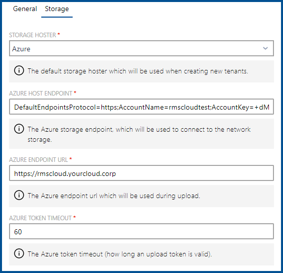Image resolution: width=283 pixels, height=273 pixels.
Task: Click the AZURE TOKEN TIMEOUT label
Action: click(x=41, y=218)
